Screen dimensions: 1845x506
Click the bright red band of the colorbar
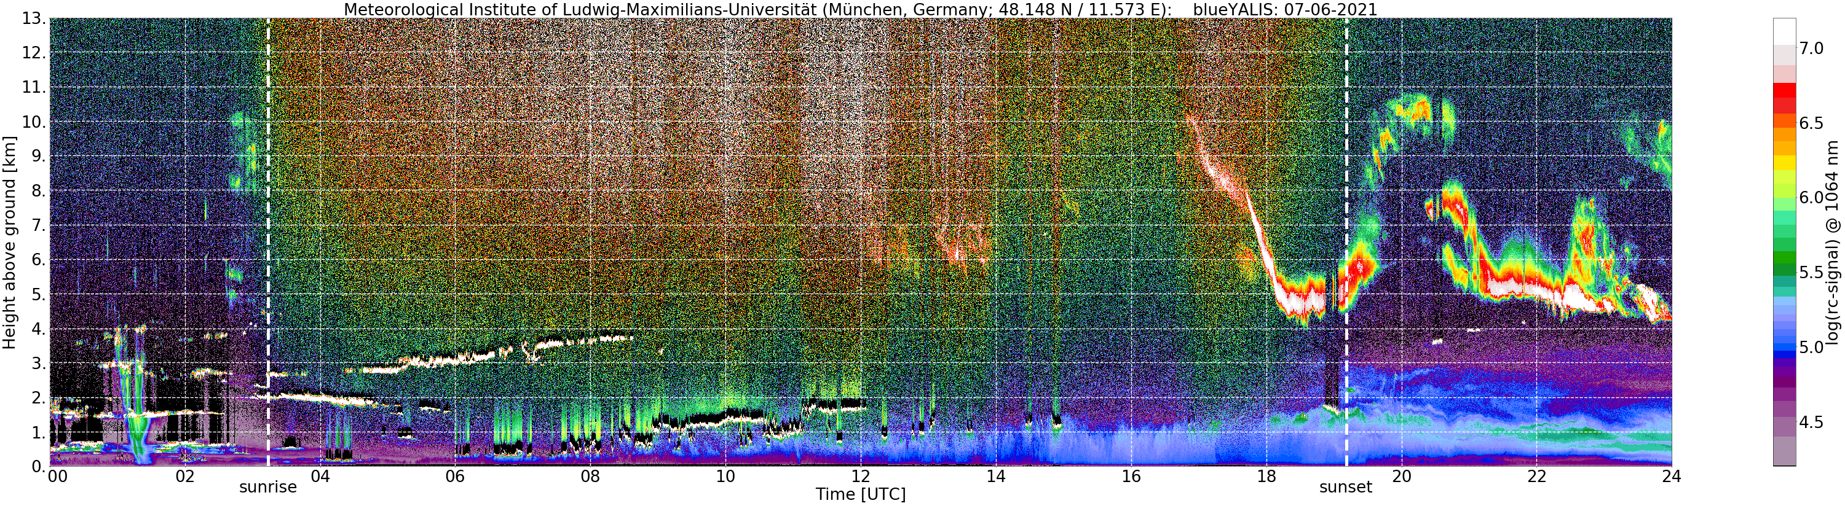[x=1784, y=90]
